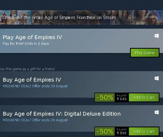This screenshot has height=137, width=163.
Task: Add Age of Empires IV to cart
Action: click(144, 97)
